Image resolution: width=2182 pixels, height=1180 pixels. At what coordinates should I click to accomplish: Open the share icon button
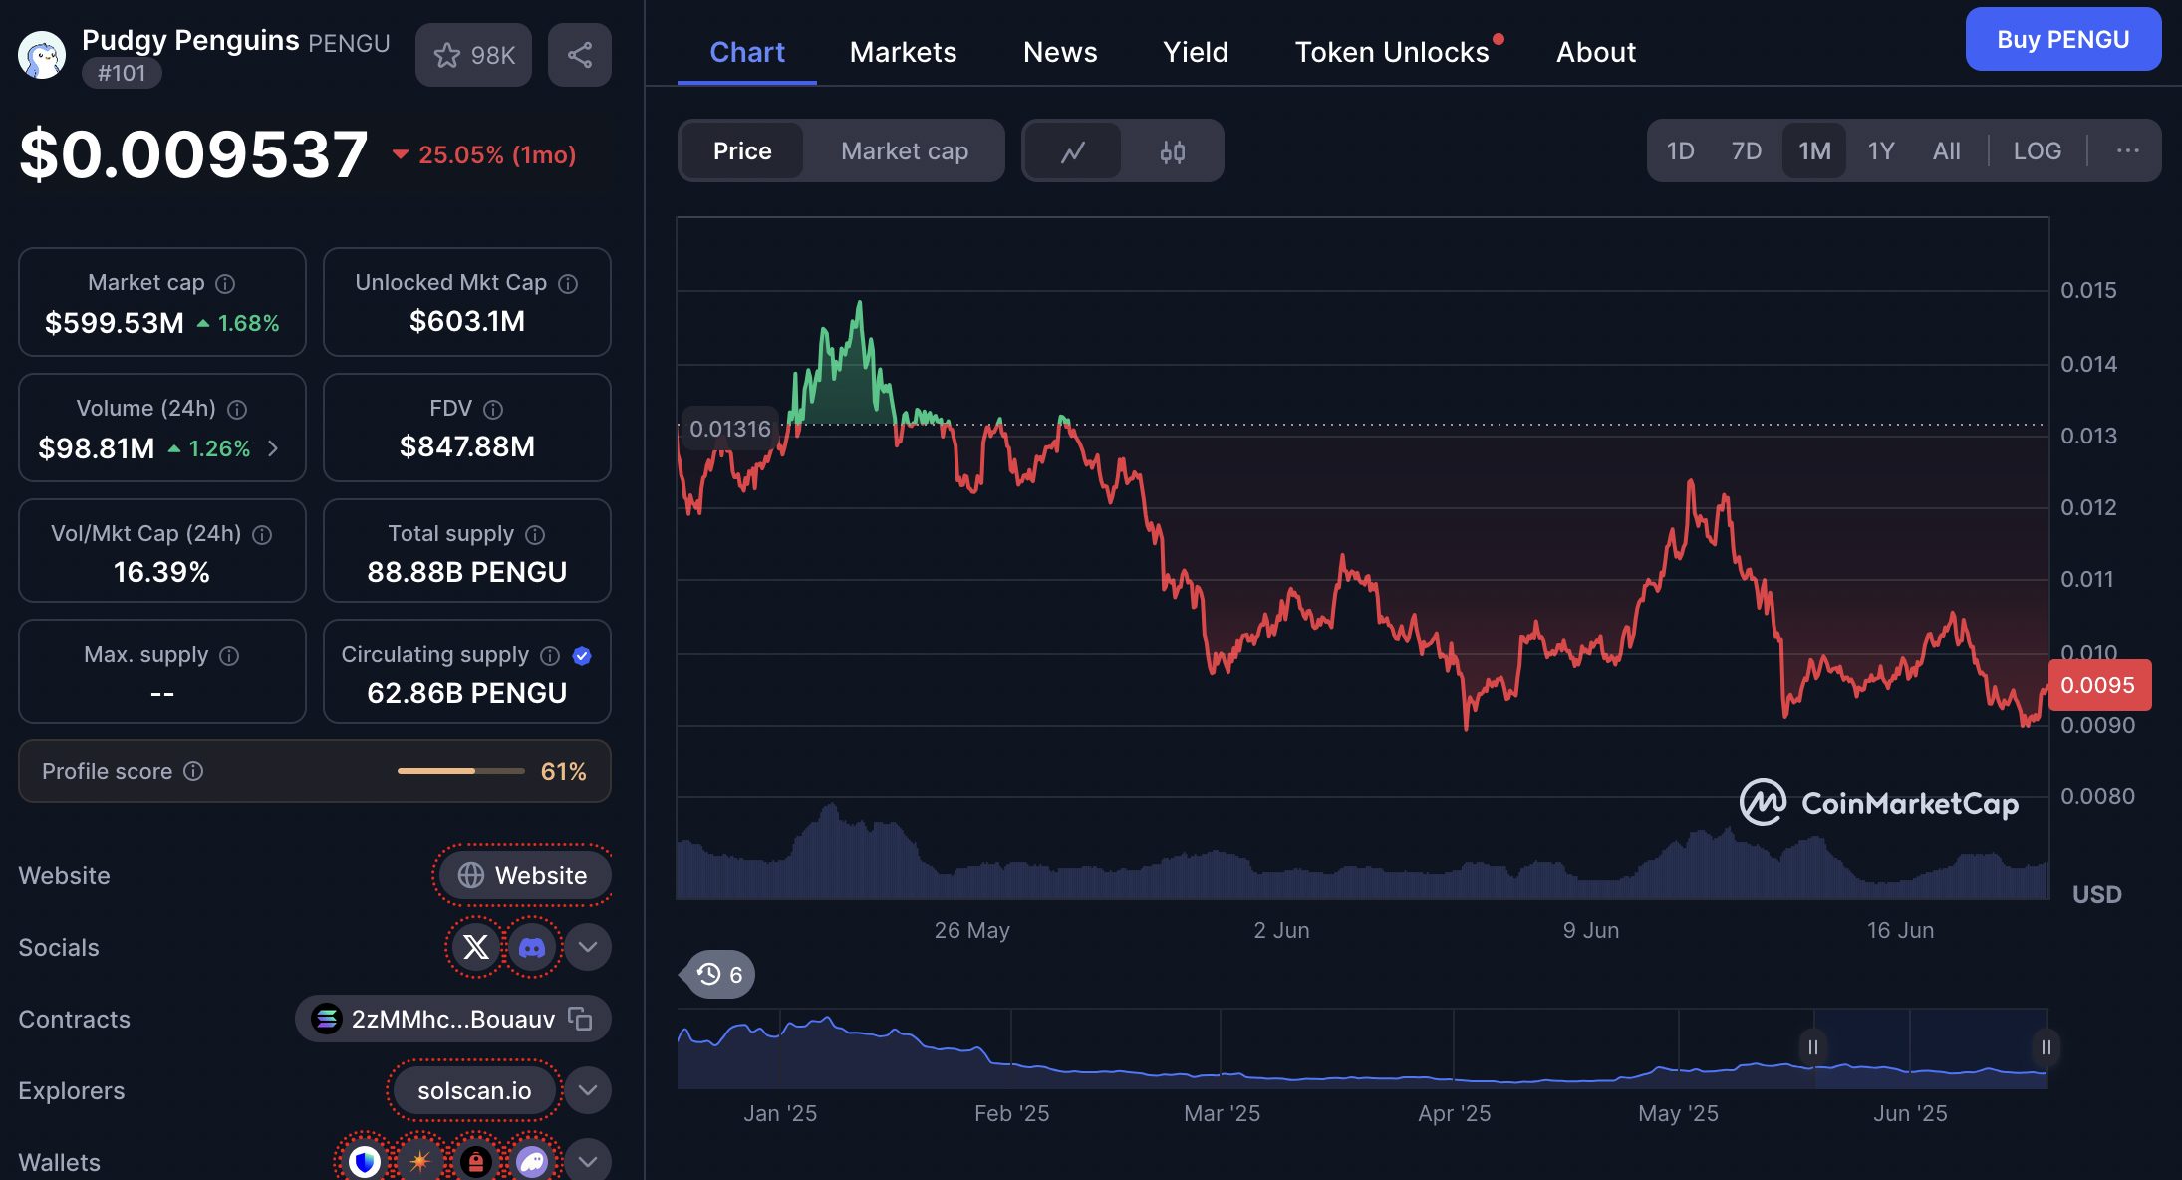(580, 55)
